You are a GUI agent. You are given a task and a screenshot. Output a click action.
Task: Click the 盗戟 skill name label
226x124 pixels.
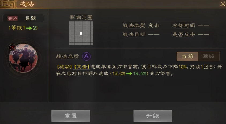(31, 18)
